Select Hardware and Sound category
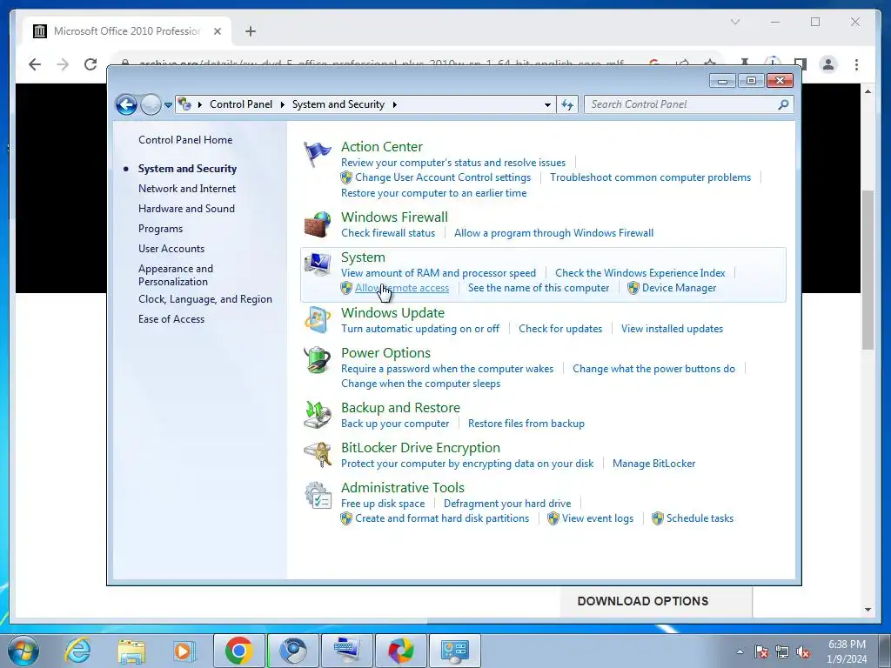 pos(186,209)
